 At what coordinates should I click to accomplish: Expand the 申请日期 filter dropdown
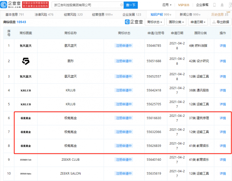(198, 22)
